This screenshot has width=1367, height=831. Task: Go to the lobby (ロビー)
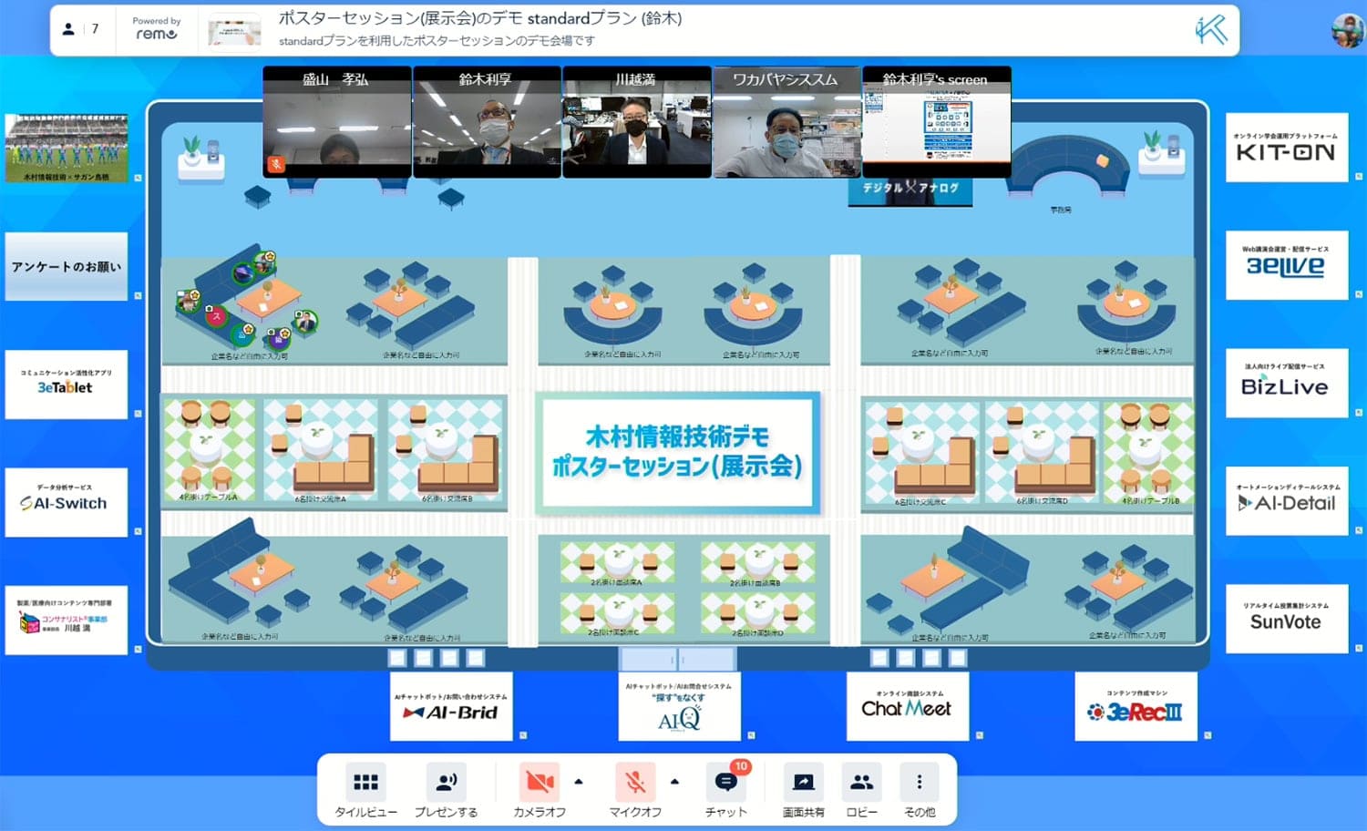click(861, 791)
